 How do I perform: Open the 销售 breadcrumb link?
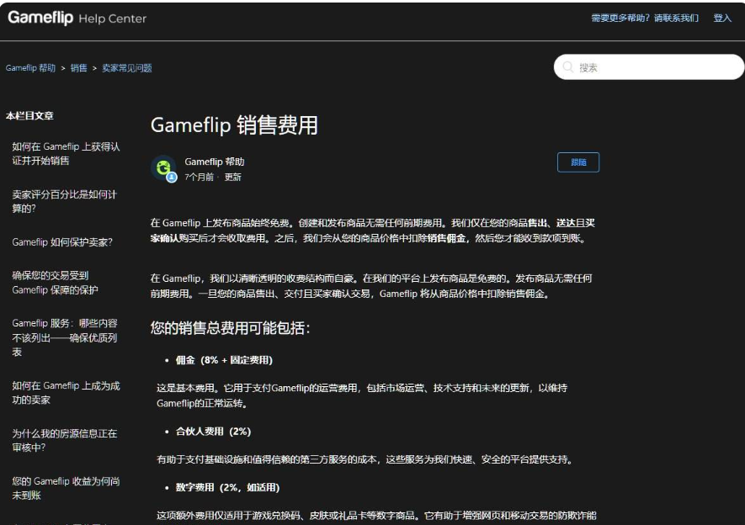click(x=79, y=68)
